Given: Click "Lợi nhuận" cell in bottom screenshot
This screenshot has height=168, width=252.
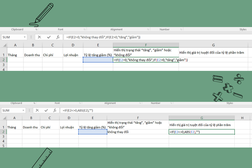Looking at the screenshot, I should (69, 125).
